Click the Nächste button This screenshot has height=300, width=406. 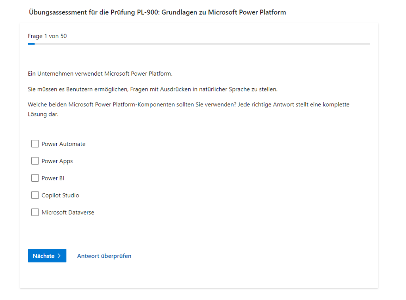tap(47, 256)
